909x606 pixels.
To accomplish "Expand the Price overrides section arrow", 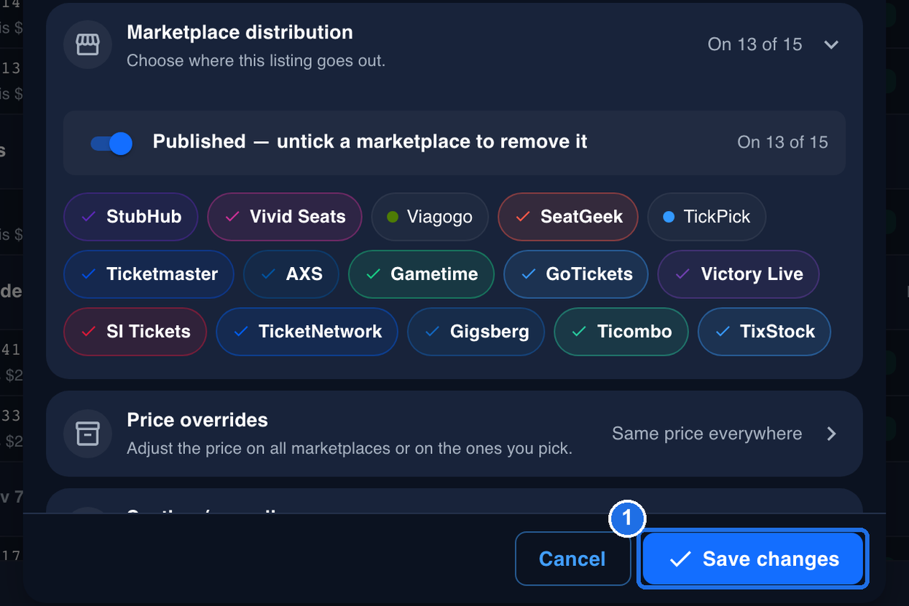I will (832, 434).
